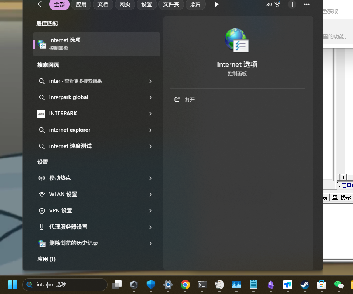Image resolution: width=353 pixels, height=294 pixels.
Task: Switch to the 应用 filter tab
Action: tap(81, 4)
